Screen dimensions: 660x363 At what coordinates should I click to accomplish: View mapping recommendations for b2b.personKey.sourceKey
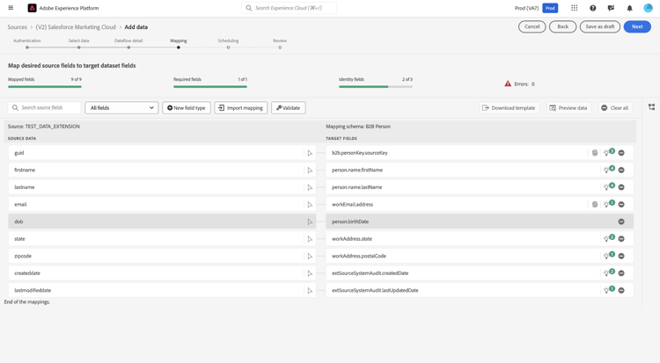[x=609, y=152]
